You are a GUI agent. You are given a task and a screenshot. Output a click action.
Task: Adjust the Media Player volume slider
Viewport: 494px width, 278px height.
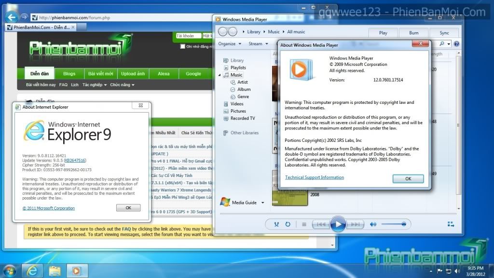tap(394, 224)
